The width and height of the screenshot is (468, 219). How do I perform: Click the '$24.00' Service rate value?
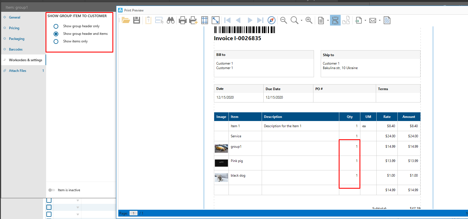coord(390,136)
